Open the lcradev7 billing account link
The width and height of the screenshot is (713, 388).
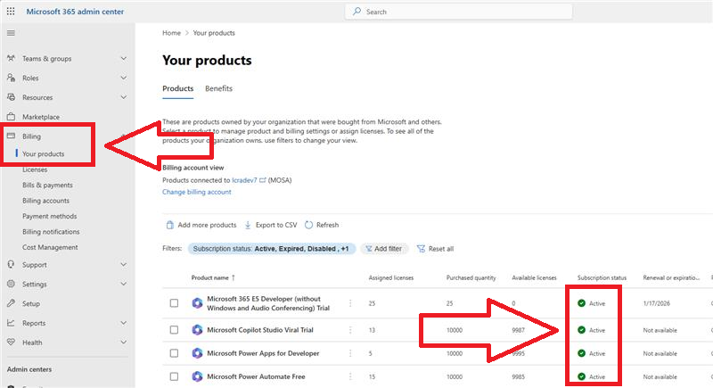point(244,180)
